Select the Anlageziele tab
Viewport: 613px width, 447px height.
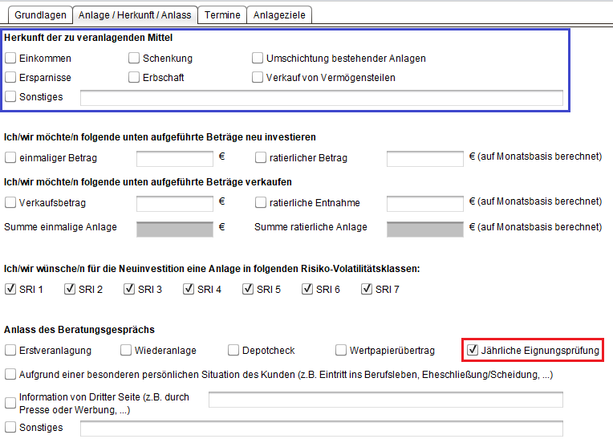coord(279,15)
